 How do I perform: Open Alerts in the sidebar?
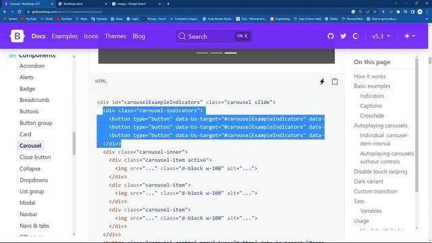pyautogui.click(x=26, y=78)
